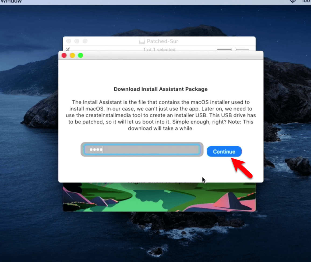Minimize the installer dialog using the yellow button
Screen dimensions: 311x262
(72, 55)
